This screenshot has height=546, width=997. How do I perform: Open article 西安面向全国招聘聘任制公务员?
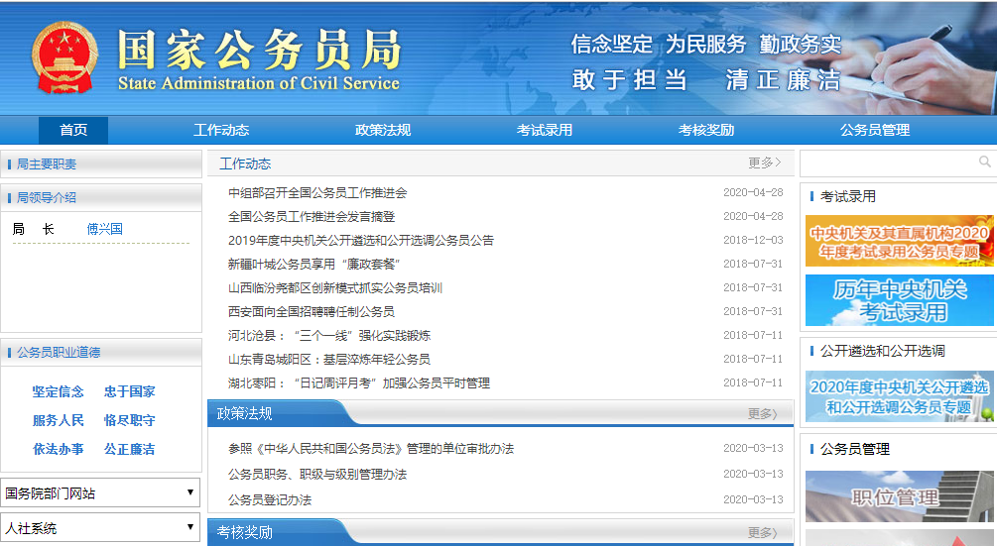pos(312,312)
